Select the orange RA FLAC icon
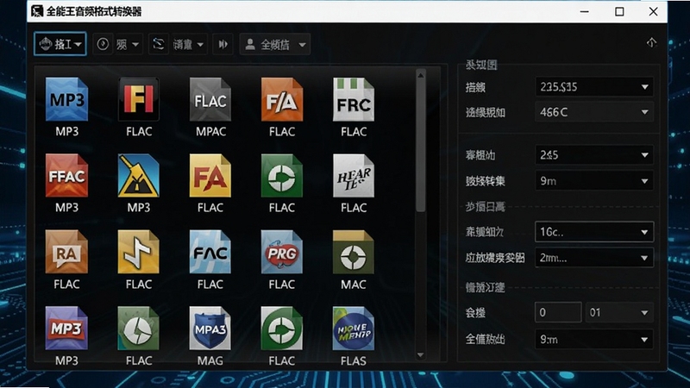This screenshot has width=690, height=388. (x=66, y=252)
